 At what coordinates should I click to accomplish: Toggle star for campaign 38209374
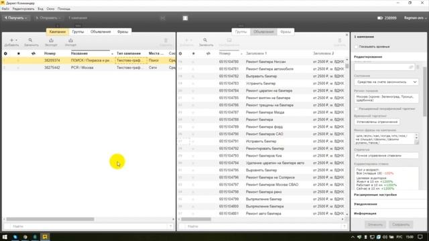[19, 60]
